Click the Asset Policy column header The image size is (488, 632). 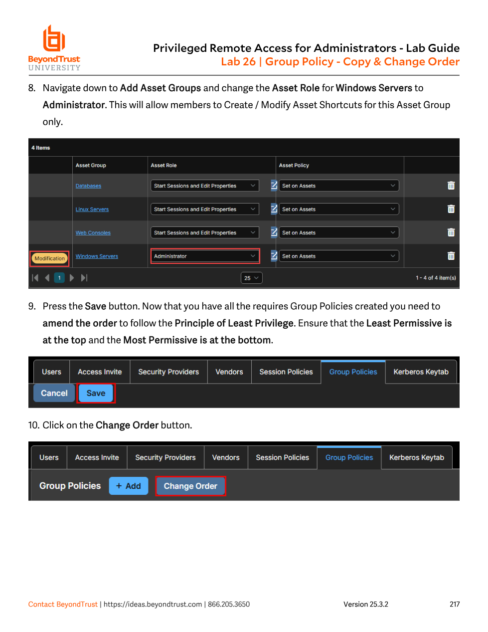point(294,165)
